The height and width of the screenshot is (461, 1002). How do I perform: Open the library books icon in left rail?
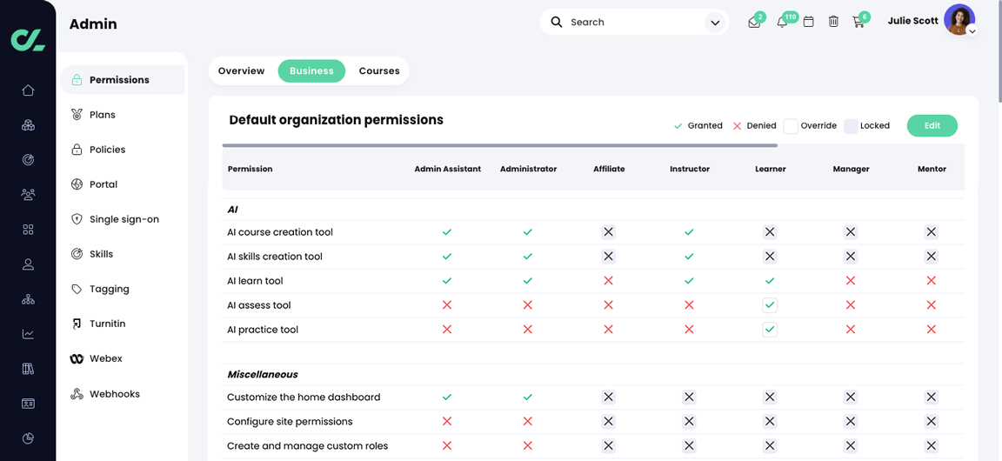28,369
